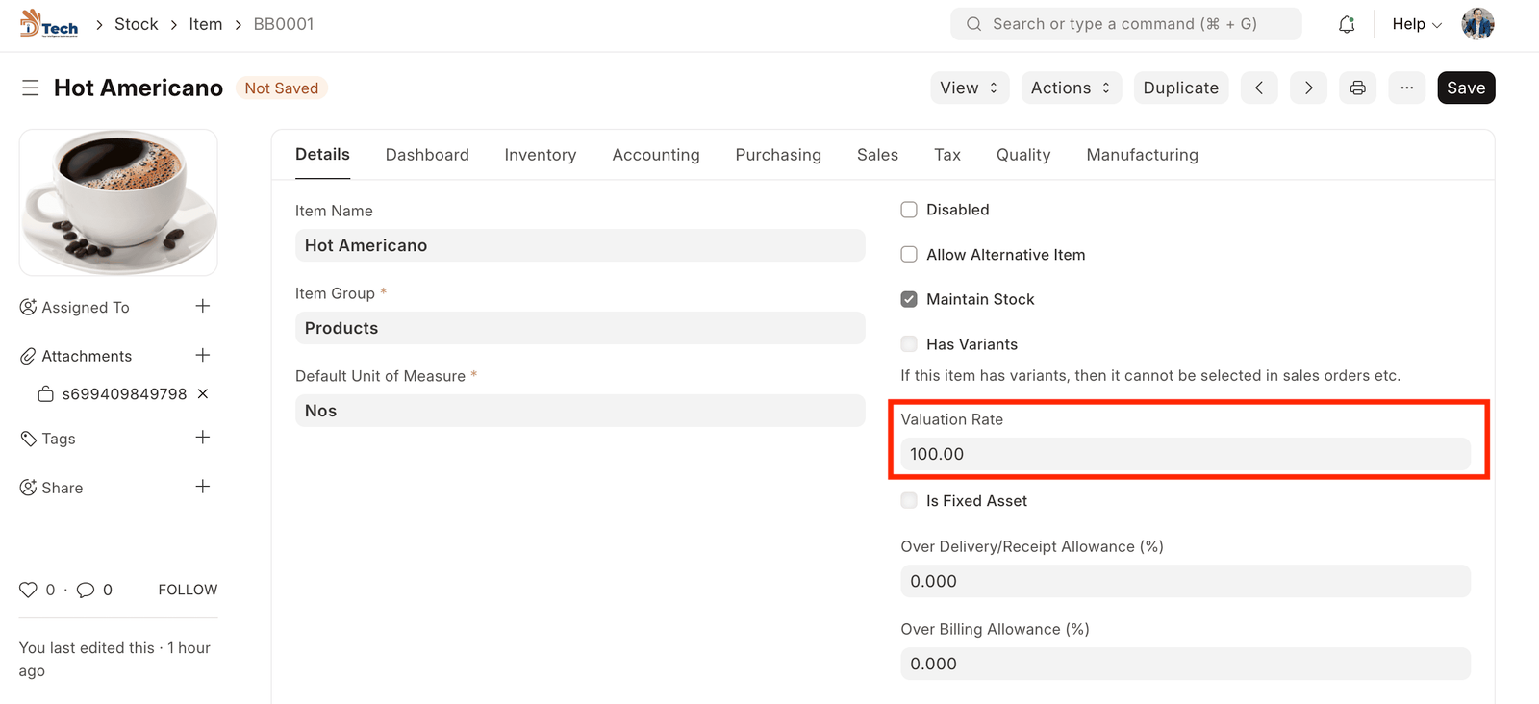Toggle the sidebar hamburger menu
This screenshot has height=704, width=1539.
[31, 88]
